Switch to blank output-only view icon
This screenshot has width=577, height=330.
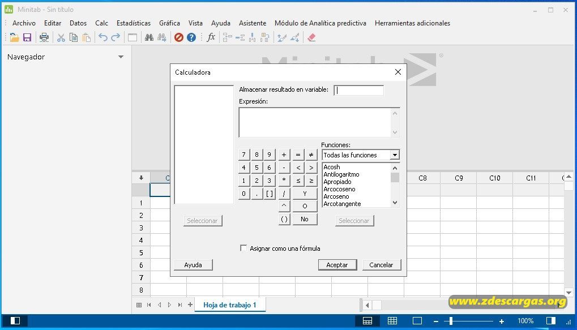pos(417,321)
